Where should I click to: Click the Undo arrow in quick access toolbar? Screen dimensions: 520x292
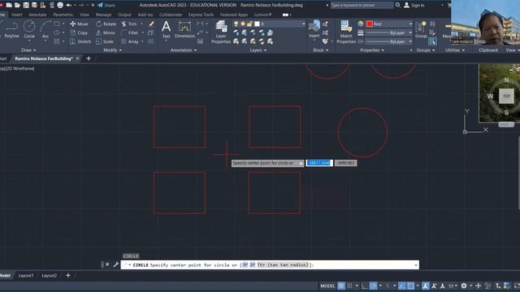[68, 5]
